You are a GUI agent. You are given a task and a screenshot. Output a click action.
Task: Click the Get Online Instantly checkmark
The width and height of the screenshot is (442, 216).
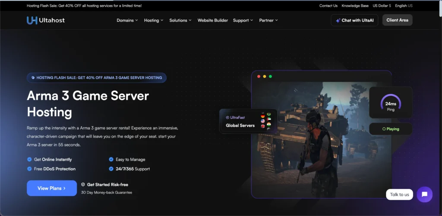tap(29, 160)
